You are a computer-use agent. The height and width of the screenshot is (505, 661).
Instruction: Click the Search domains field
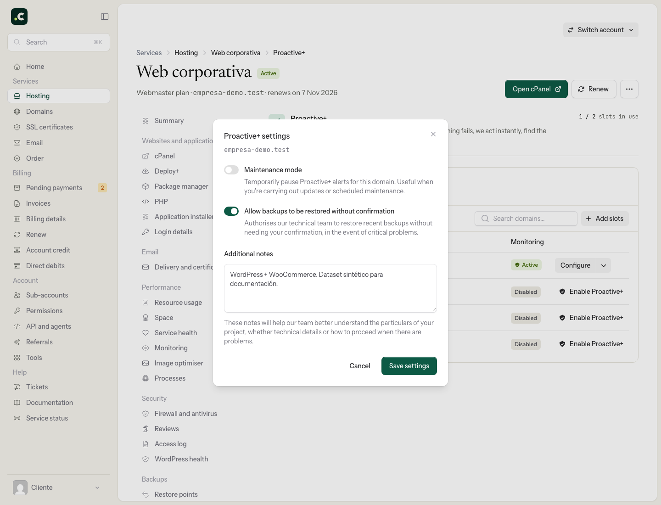pos(526,219)
